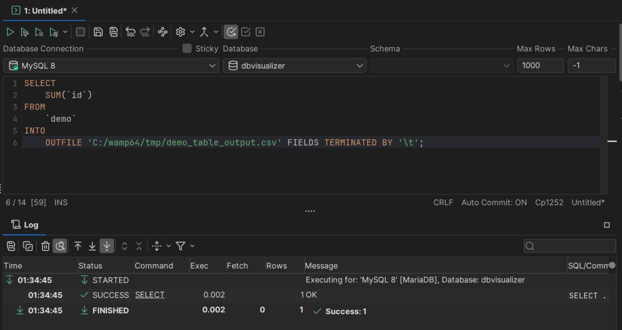Open the SELECT command link in the log

[x=149, y=295]
